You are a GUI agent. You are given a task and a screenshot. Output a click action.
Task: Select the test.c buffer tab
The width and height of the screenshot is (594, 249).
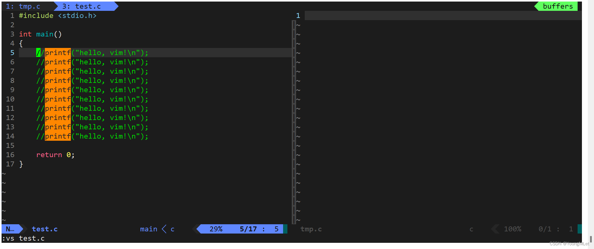click(x=82, y=6)
